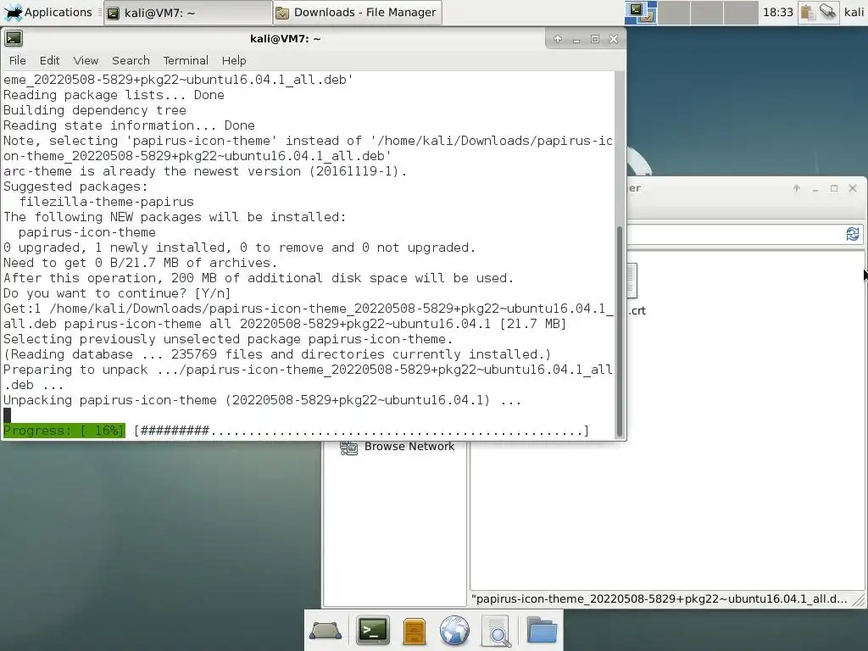Click the terminal vertical scrollbar thumb
Viewport: 868px width, 651px height.
coord(620,331)
